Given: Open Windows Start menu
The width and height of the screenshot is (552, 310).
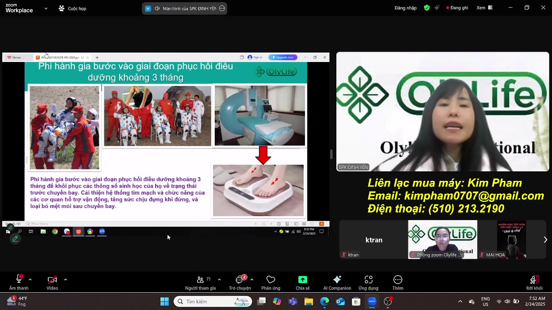Looking at the screenshot, I should tap(164, 301).
